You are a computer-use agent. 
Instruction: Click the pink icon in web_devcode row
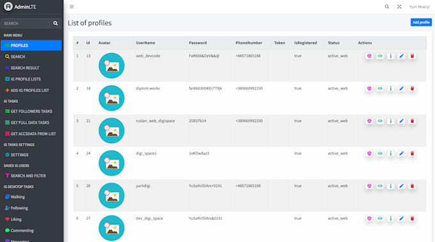(x=369, y=56)
